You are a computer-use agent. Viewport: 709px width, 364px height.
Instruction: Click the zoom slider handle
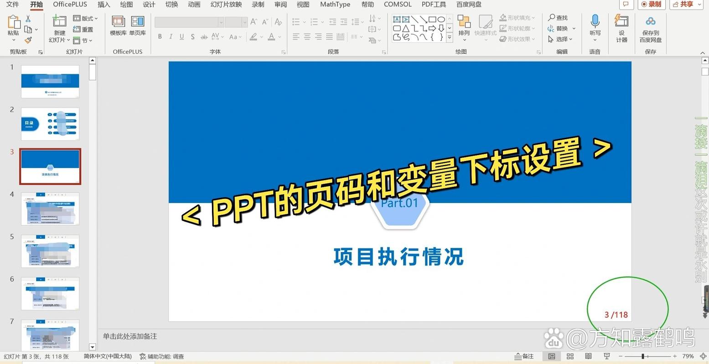click(x=643, y=356)
